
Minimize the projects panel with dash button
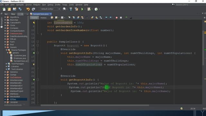pyautogui.click(x=27, y=14)
